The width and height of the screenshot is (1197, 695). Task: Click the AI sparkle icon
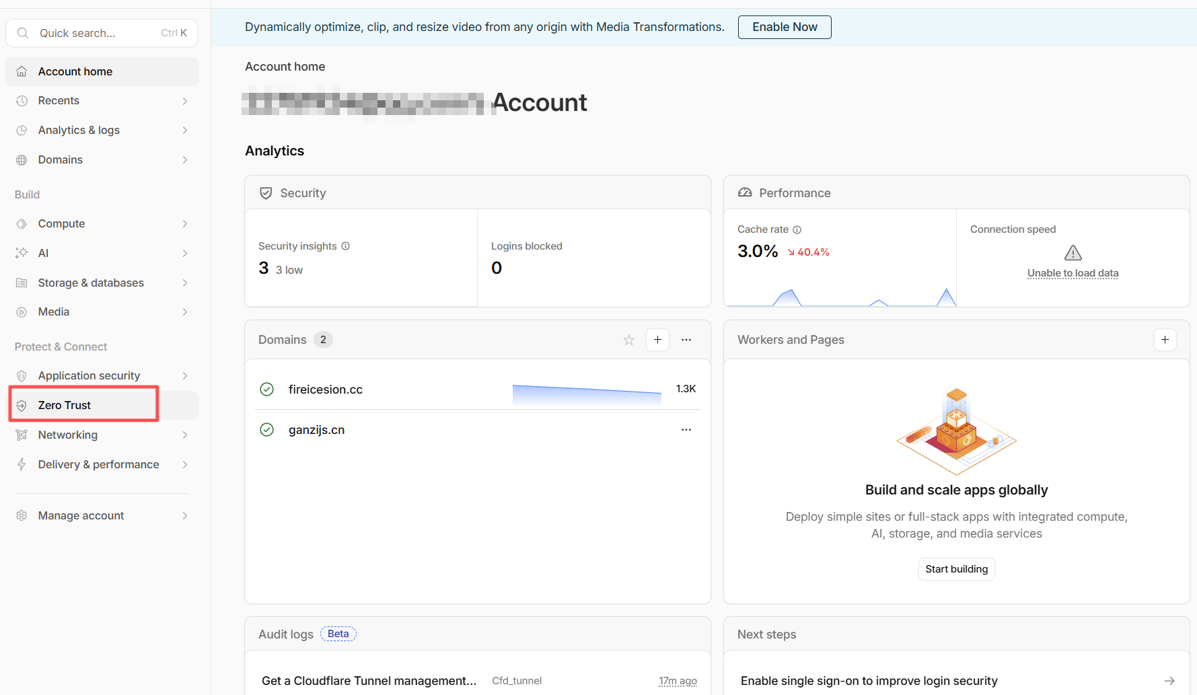pyautogui.click(x=22, y=253)
